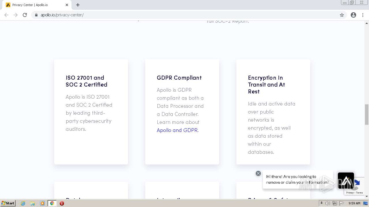
Task: Bookmark this page with the star icon
Action: click(x=342, y=15)
